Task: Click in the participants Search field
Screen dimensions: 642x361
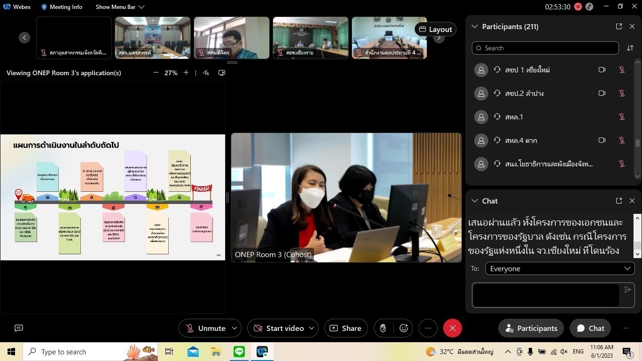Action: click(545, 48)
